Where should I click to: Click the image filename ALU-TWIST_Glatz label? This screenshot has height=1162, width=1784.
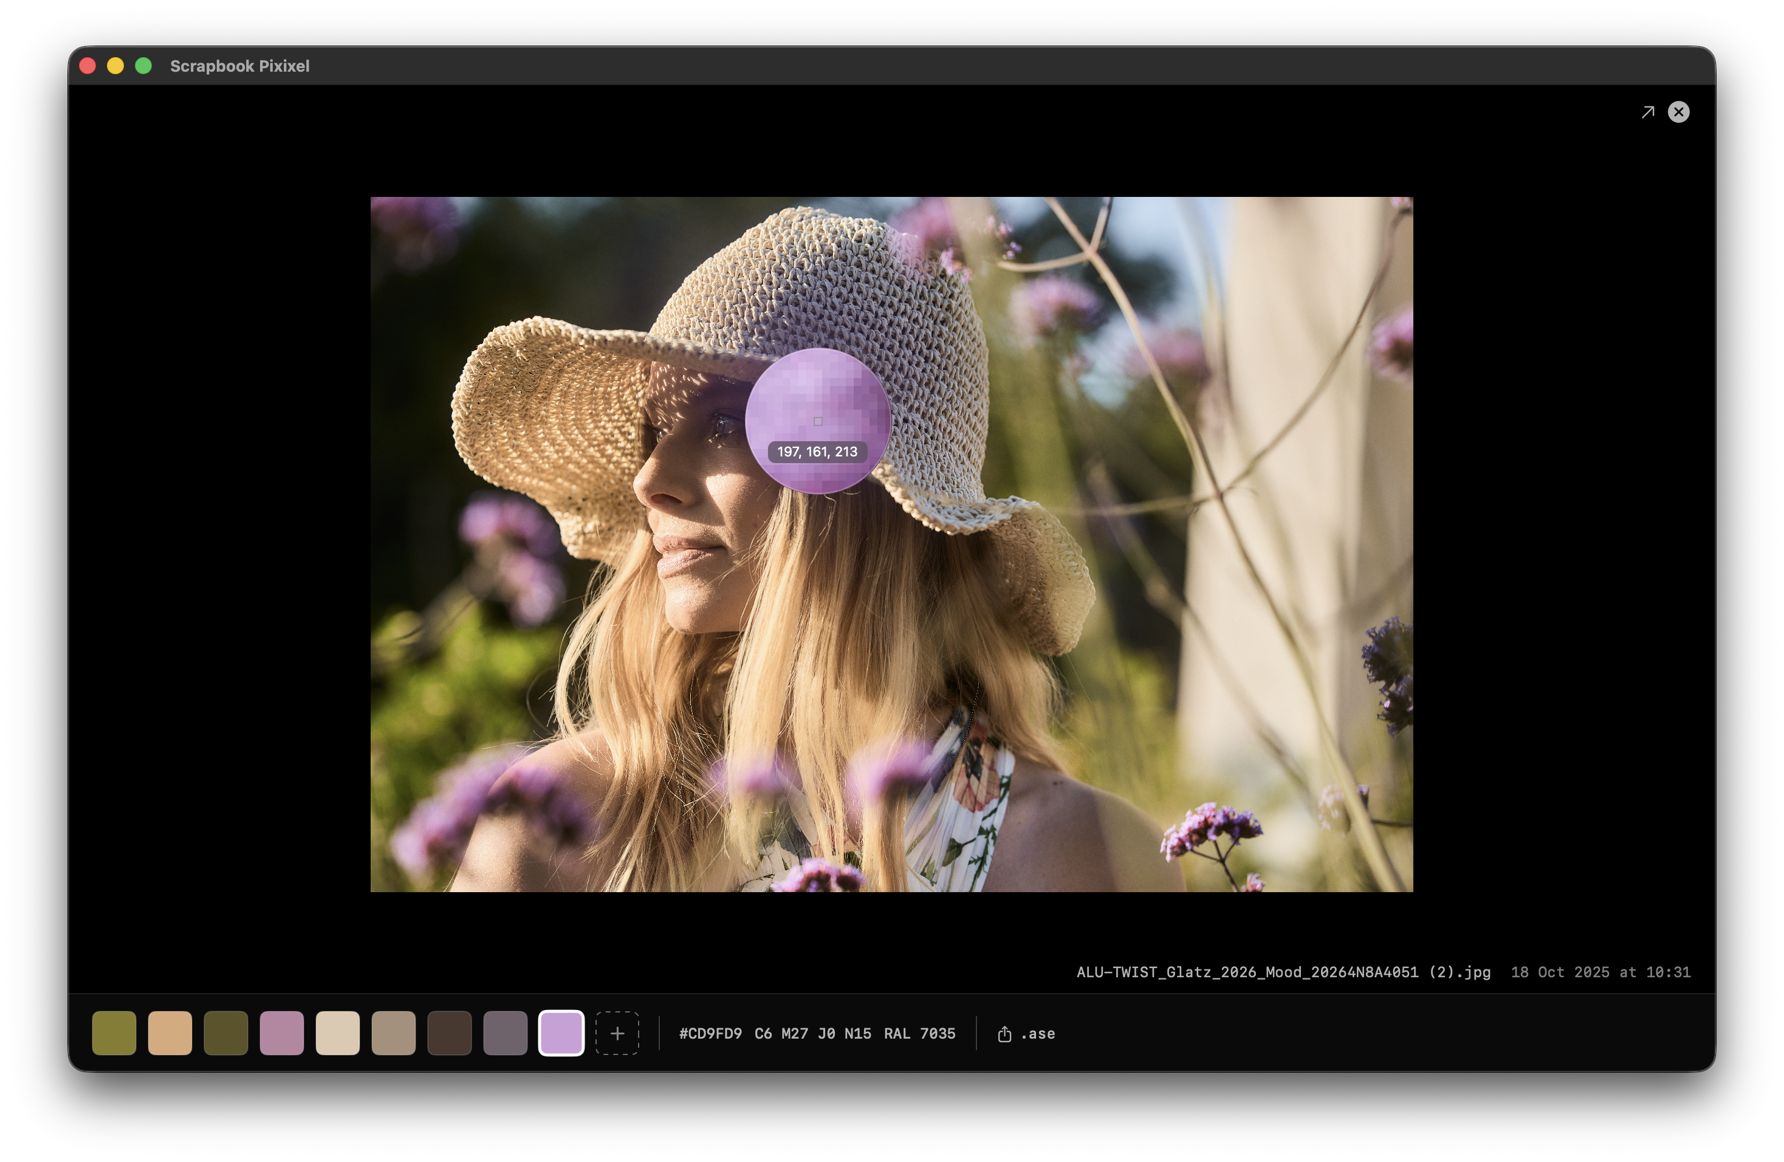pos(1283,972)
